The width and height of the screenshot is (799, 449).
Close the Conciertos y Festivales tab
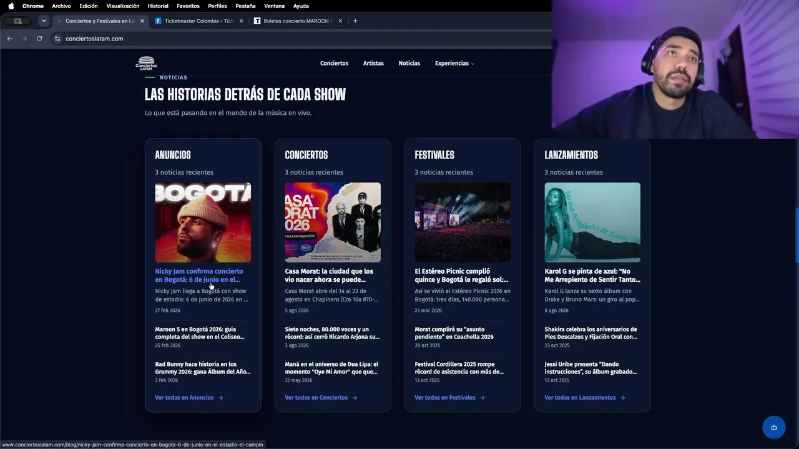click(142, 21)
